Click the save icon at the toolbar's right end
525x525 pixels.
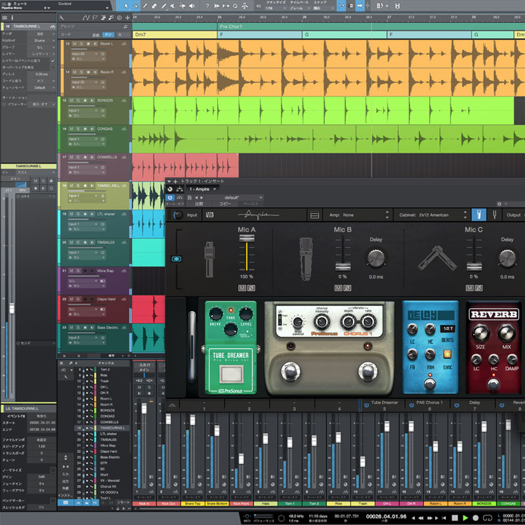click(x=397, y=6)
